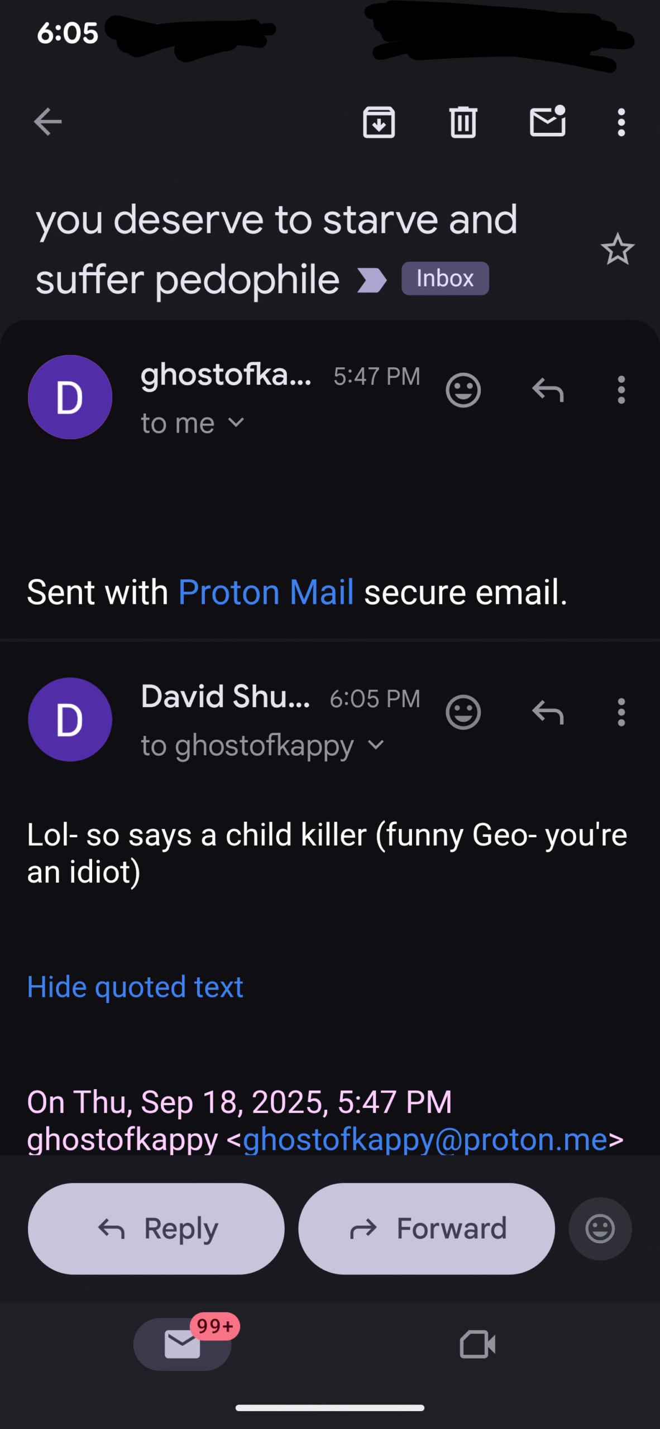The width and height of the screenshot is (660, 1429).
Task: Delete the conversation with the trash icon
Action: tap(463, 122)
